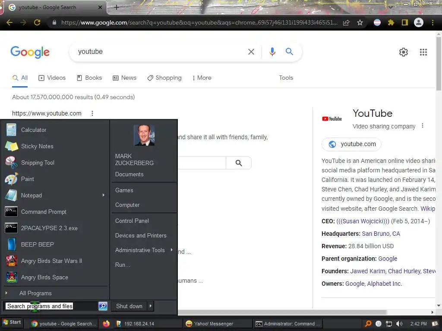Open Firefox from the taskbar
The height and width of the screenshot is (331, 442).
click(106, 324)
